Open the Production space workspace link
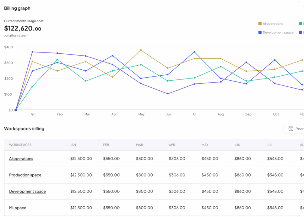 tap(25, 175)
